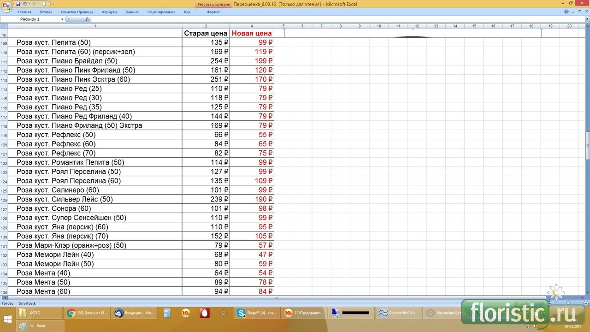Click the Save icon in Quick Access Toolbar
Screen dimensions: 590x332
(18, 4)
